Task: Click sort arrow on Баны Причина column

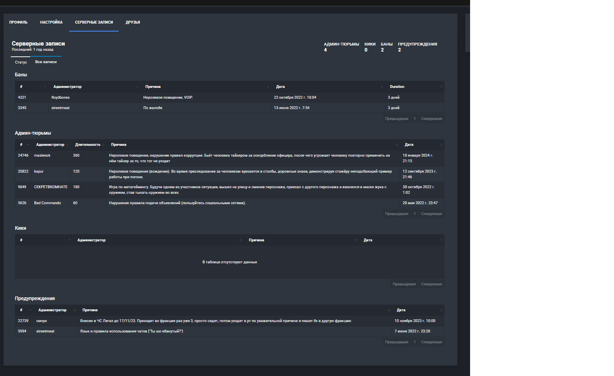Action: click(268, 87)
